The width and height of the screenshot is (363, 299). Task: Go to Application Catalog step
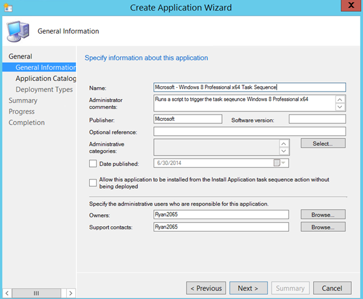pos(46,78)
